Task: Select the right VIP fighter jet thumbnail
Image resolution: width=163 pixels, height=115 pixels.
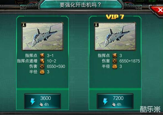Action: [115, 36]
